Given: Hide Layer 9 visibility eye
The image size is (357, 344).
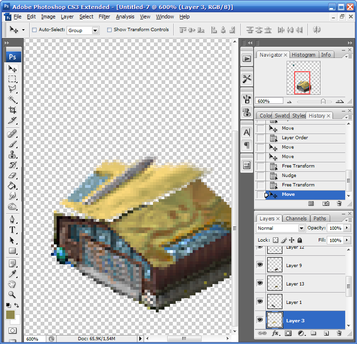Looking at the screenshot, I should coord(260,265).
